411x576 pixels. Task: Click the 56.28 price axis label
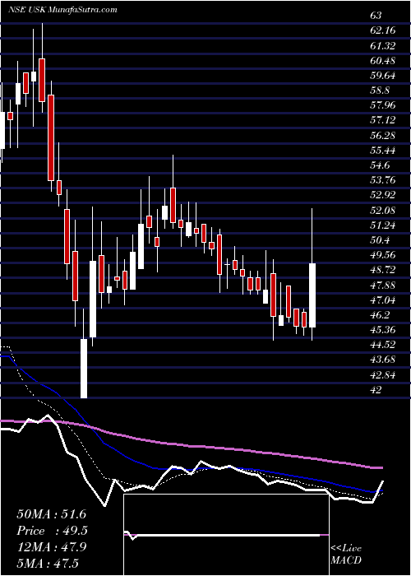click(x=383, y=136)
